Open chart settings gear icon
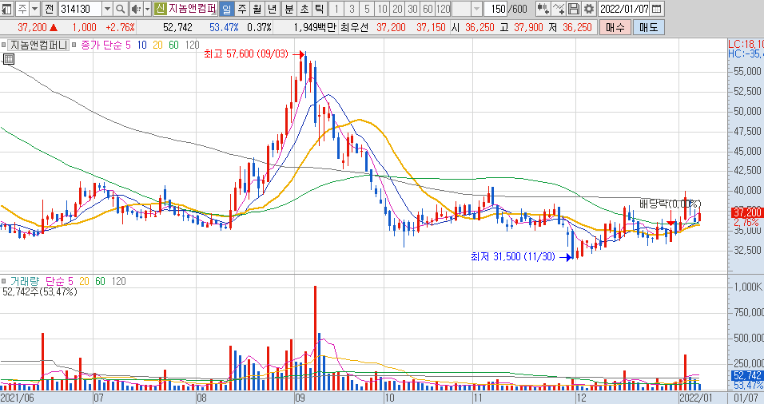 [x=589, y=8]
